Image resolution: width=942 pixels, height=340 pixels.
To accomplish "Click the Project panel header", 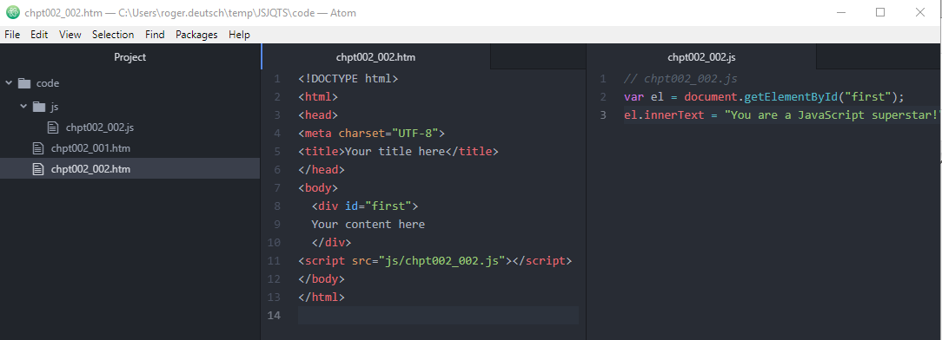I will [129, 57].
